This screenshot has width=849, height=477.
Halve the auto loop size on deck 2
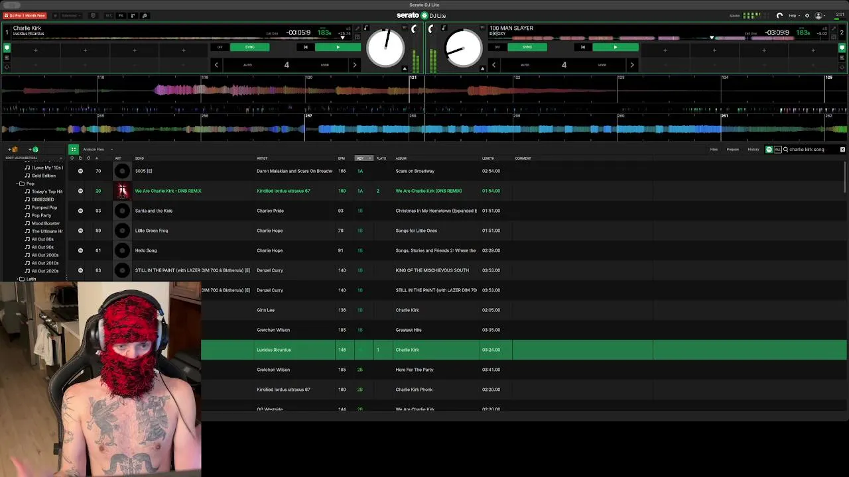tap(493, 65)
